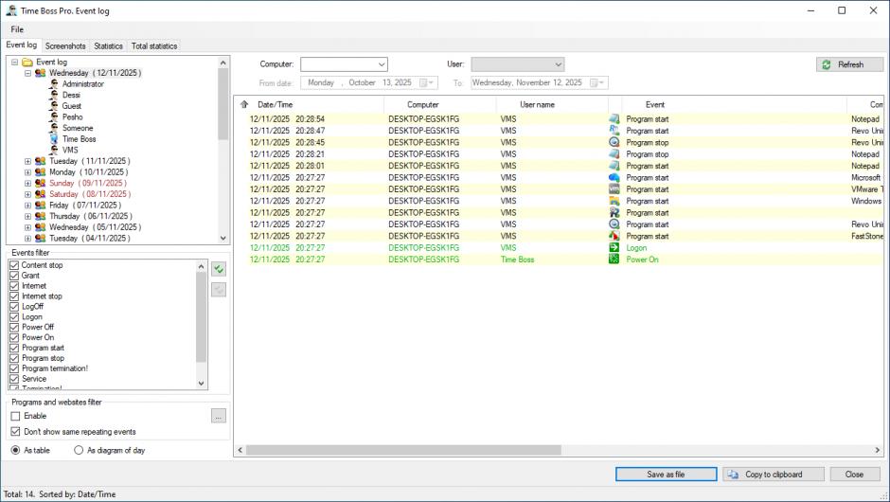Click the Administrator user icon in the tree
890x502 pixels.
tap(53, 84)
